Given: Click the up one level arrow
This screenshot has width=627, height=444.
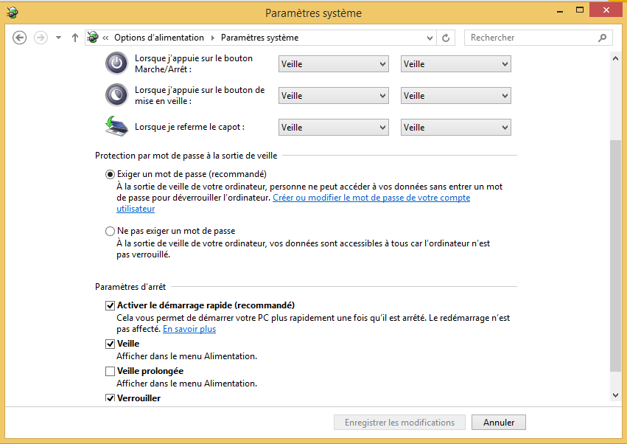Looking at the screenshot, I should coord(75,38).
